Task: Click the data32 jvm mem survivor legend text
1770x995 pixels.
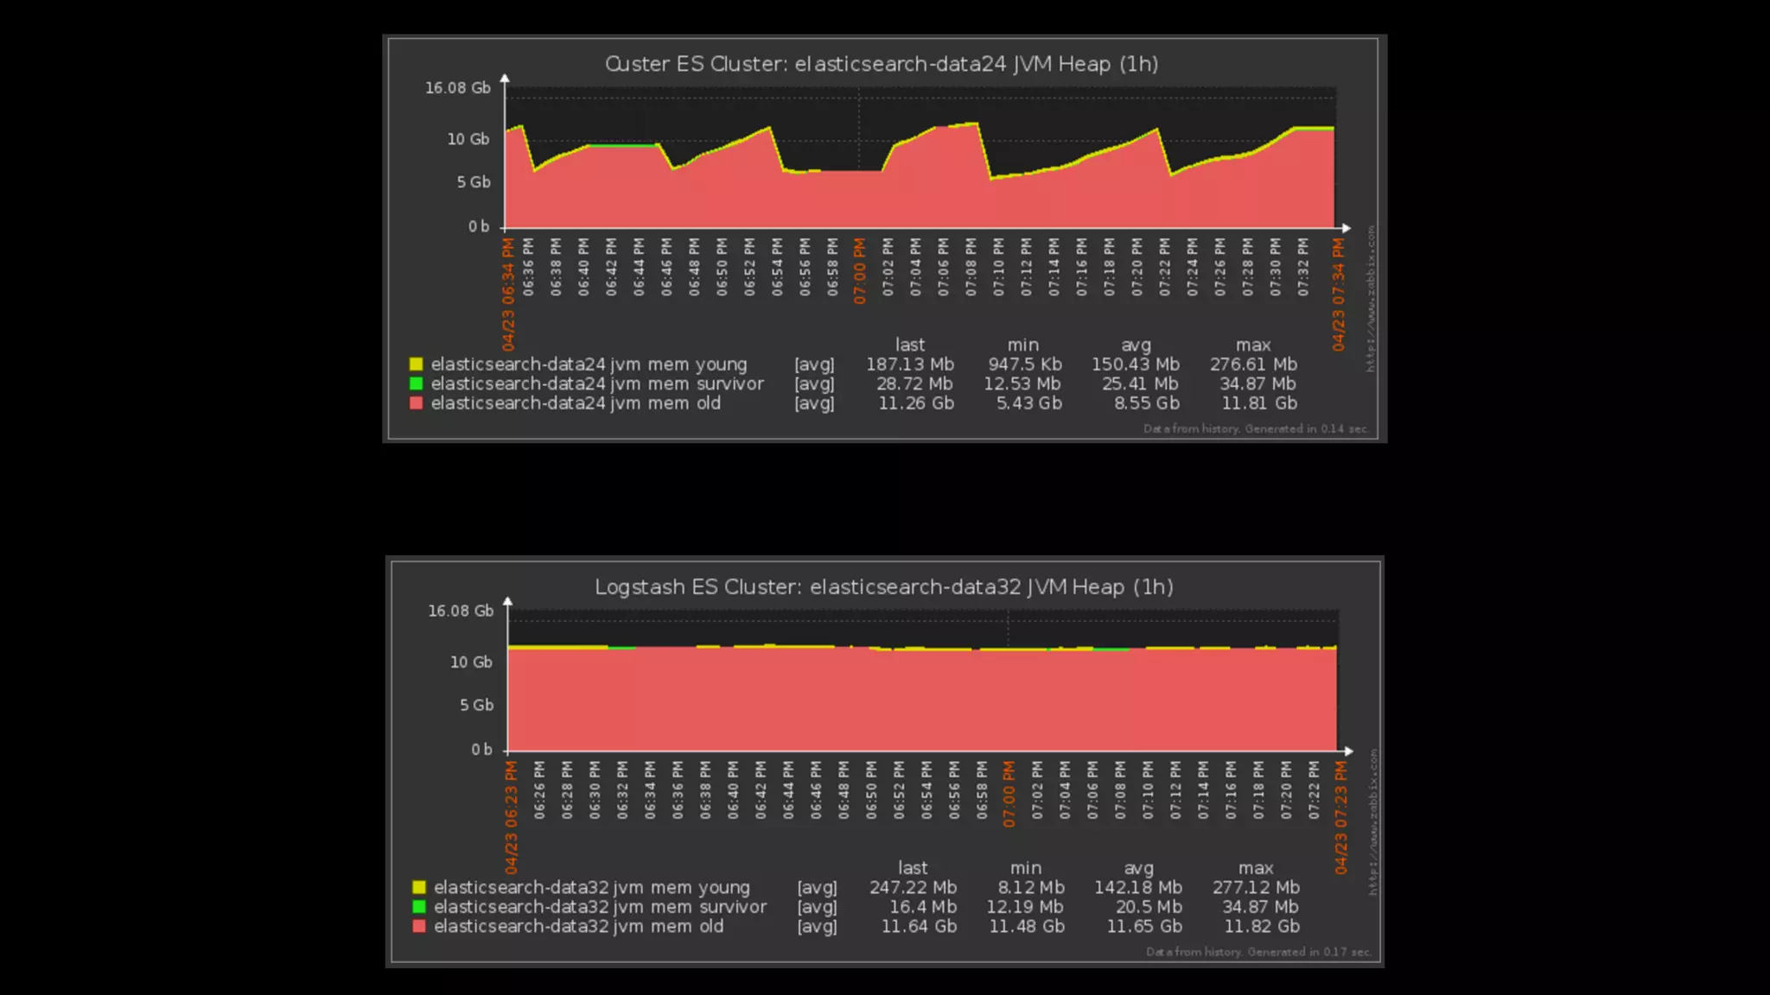Action: click(600, 907)
